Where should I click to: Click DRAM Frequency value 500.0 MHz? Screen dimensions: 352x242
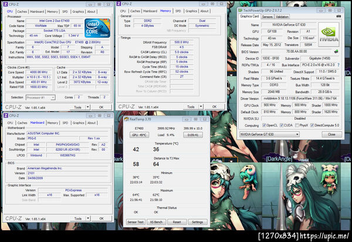click(x=181, y=42)
